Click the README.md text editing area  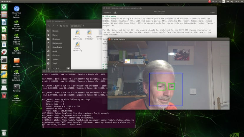tap(159, 26)
